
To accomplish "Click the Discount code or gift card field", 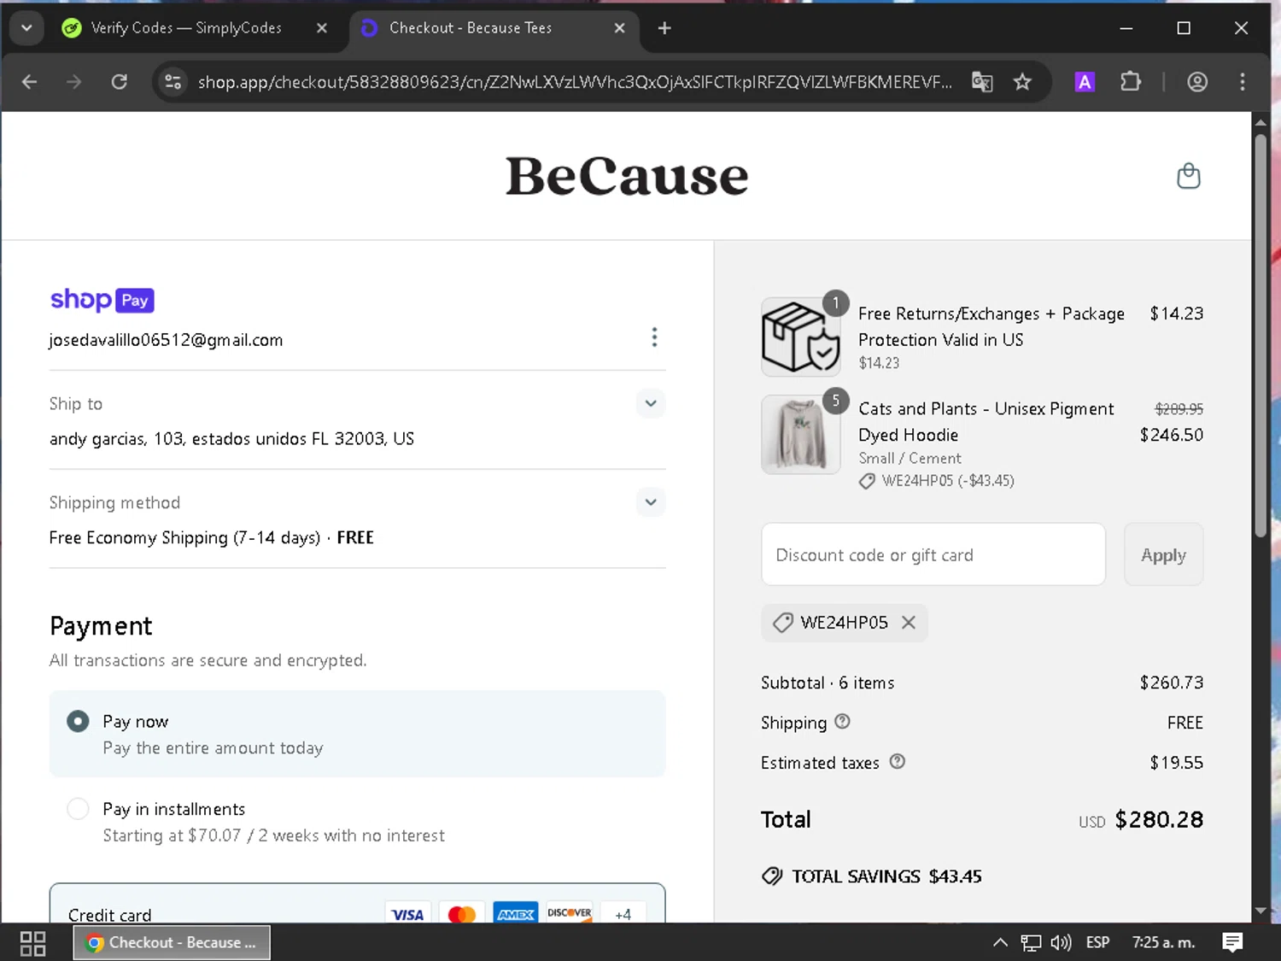I will 933,554.
